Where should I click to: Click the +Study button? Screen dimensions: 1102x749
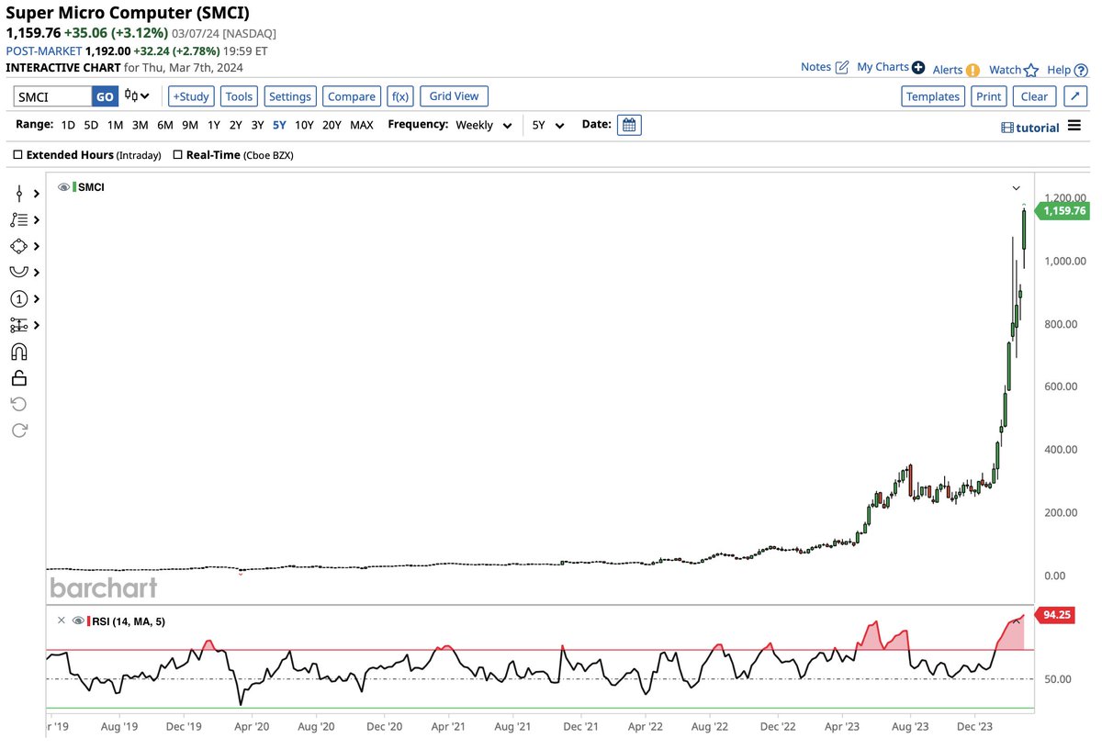click(x=191, y=96)
